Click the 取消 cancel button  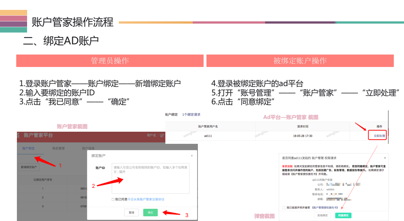click(x=132, y=212)
